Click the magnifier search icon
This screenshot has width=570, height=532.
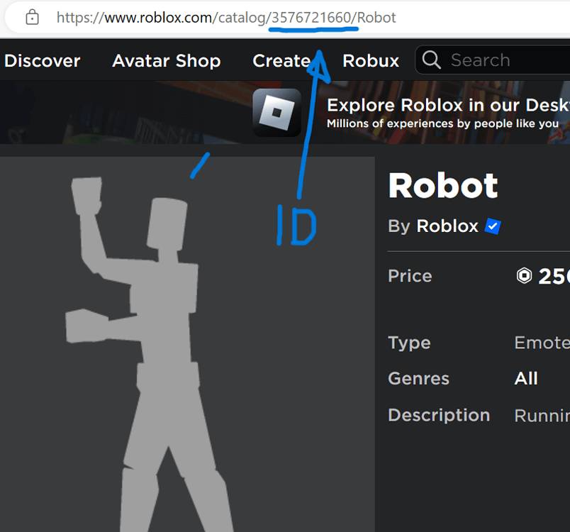pyautogui.click(x=432, y=60)
